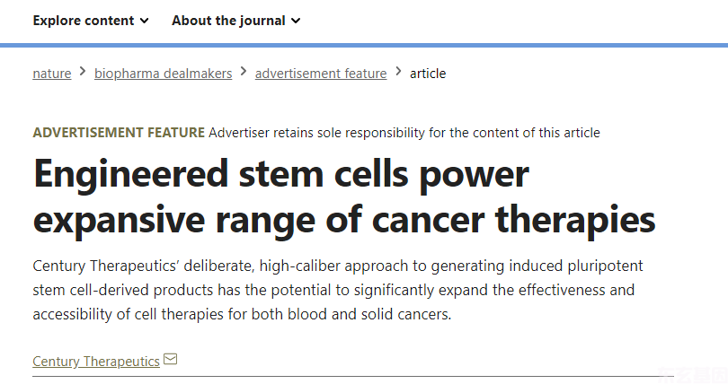This screenshot has width=728, height=384.
Task: Click the horizontal rule below author
Action: click(x=353, y=377)
